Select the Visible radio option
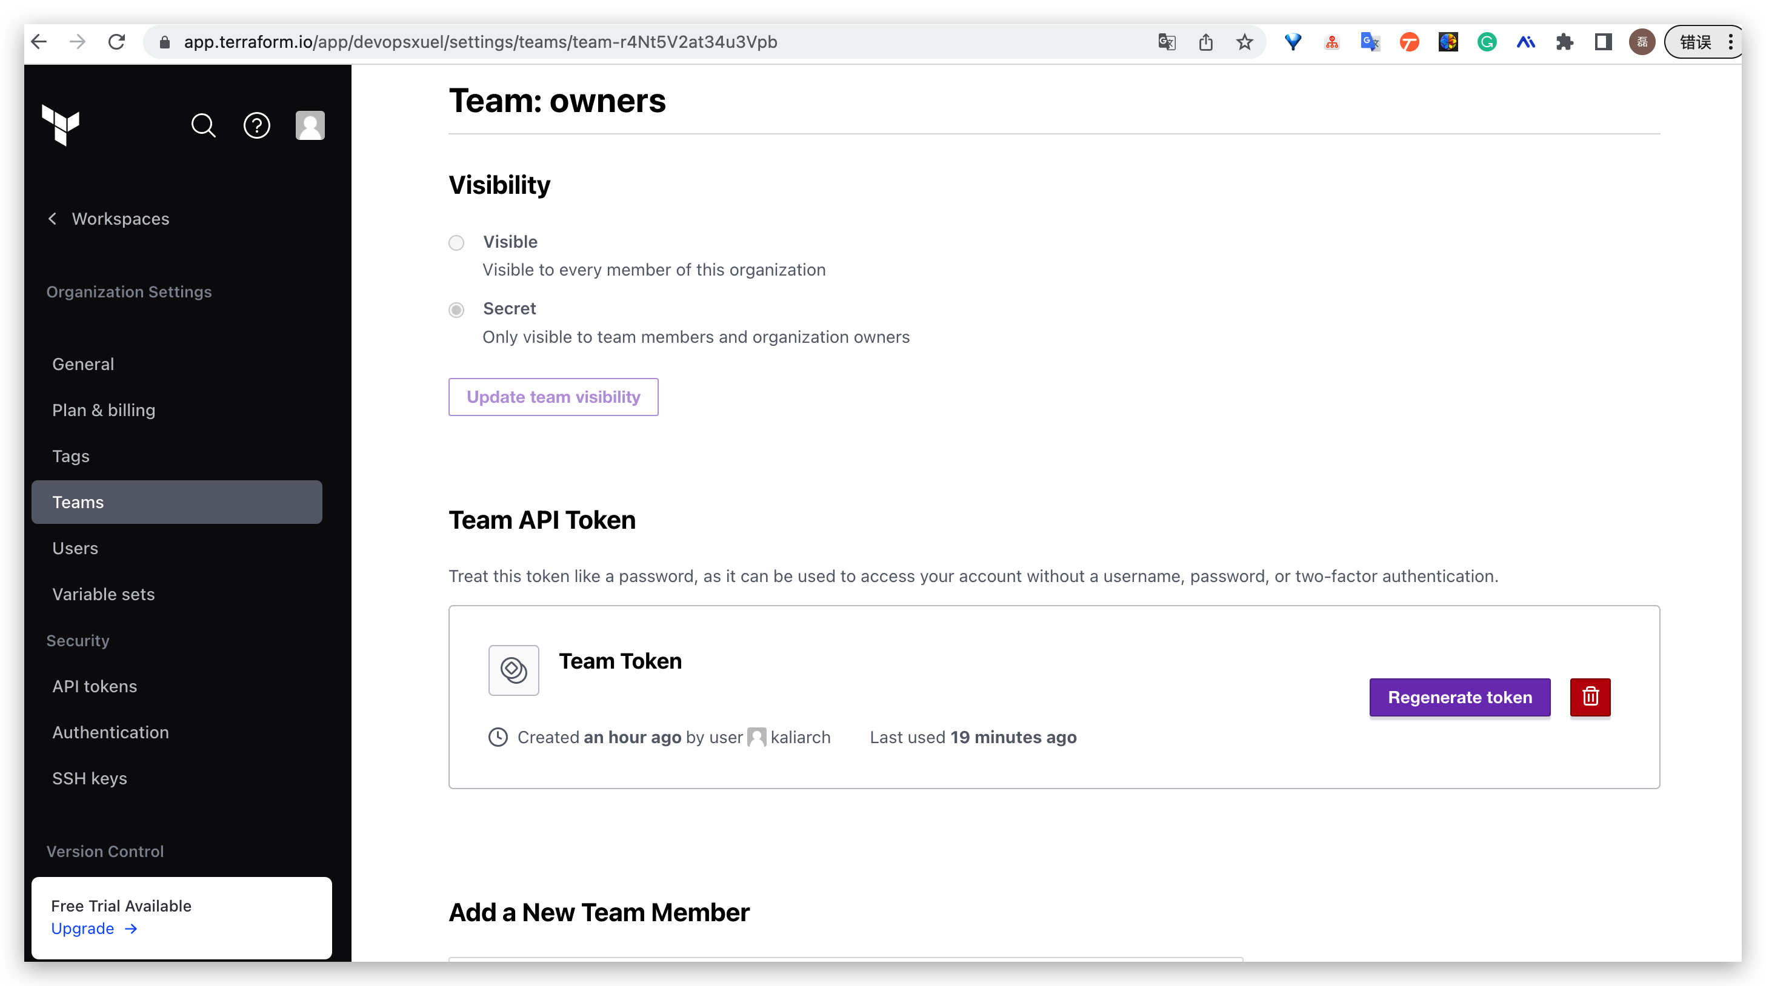The width and height of the screenshot is (1766, 986). pos(456,242)
